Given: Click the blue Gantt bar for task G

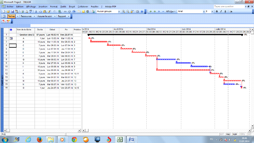Looking at the screenshot, I should coord(166,59).
